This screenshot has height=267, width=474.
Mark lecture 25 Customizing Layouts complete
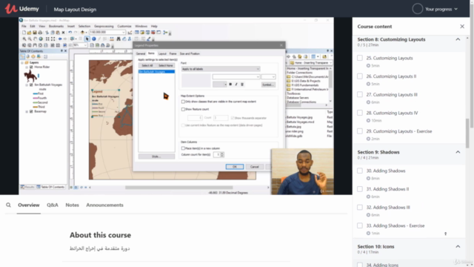[x=360, y=58]
